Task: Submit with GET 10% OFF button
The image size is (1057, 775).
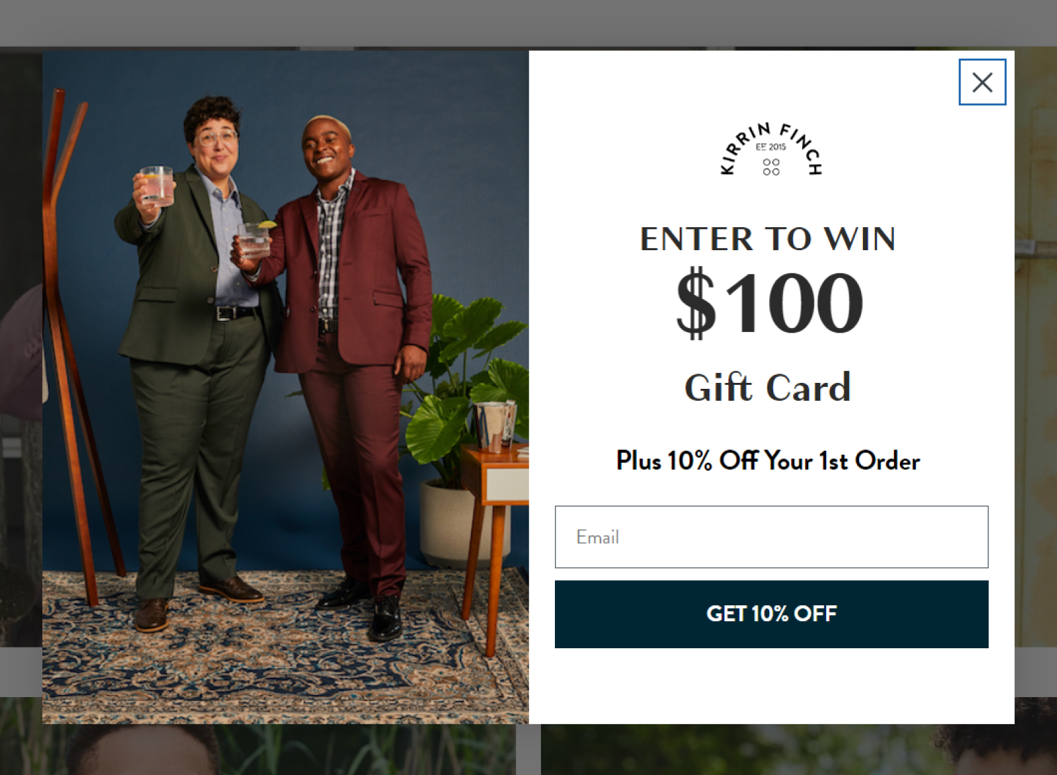Action: click(x=771, y=614)
